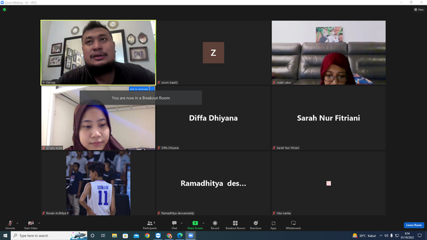Open the blue chat-bubble app in taskbar
Viewport: 427px width, 240px height.
pos(158,235)
